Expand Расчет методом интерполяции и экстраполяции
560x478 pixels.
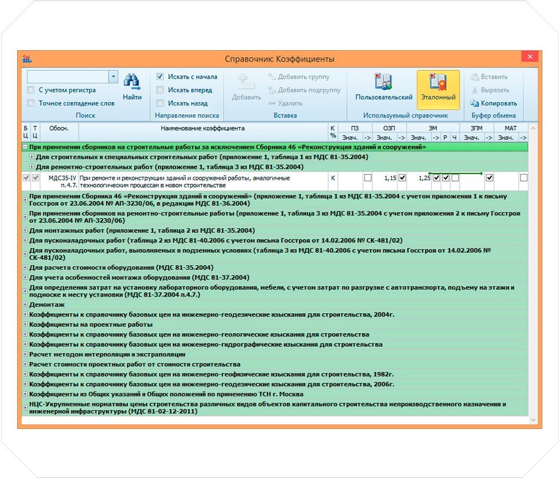(25, 354)
